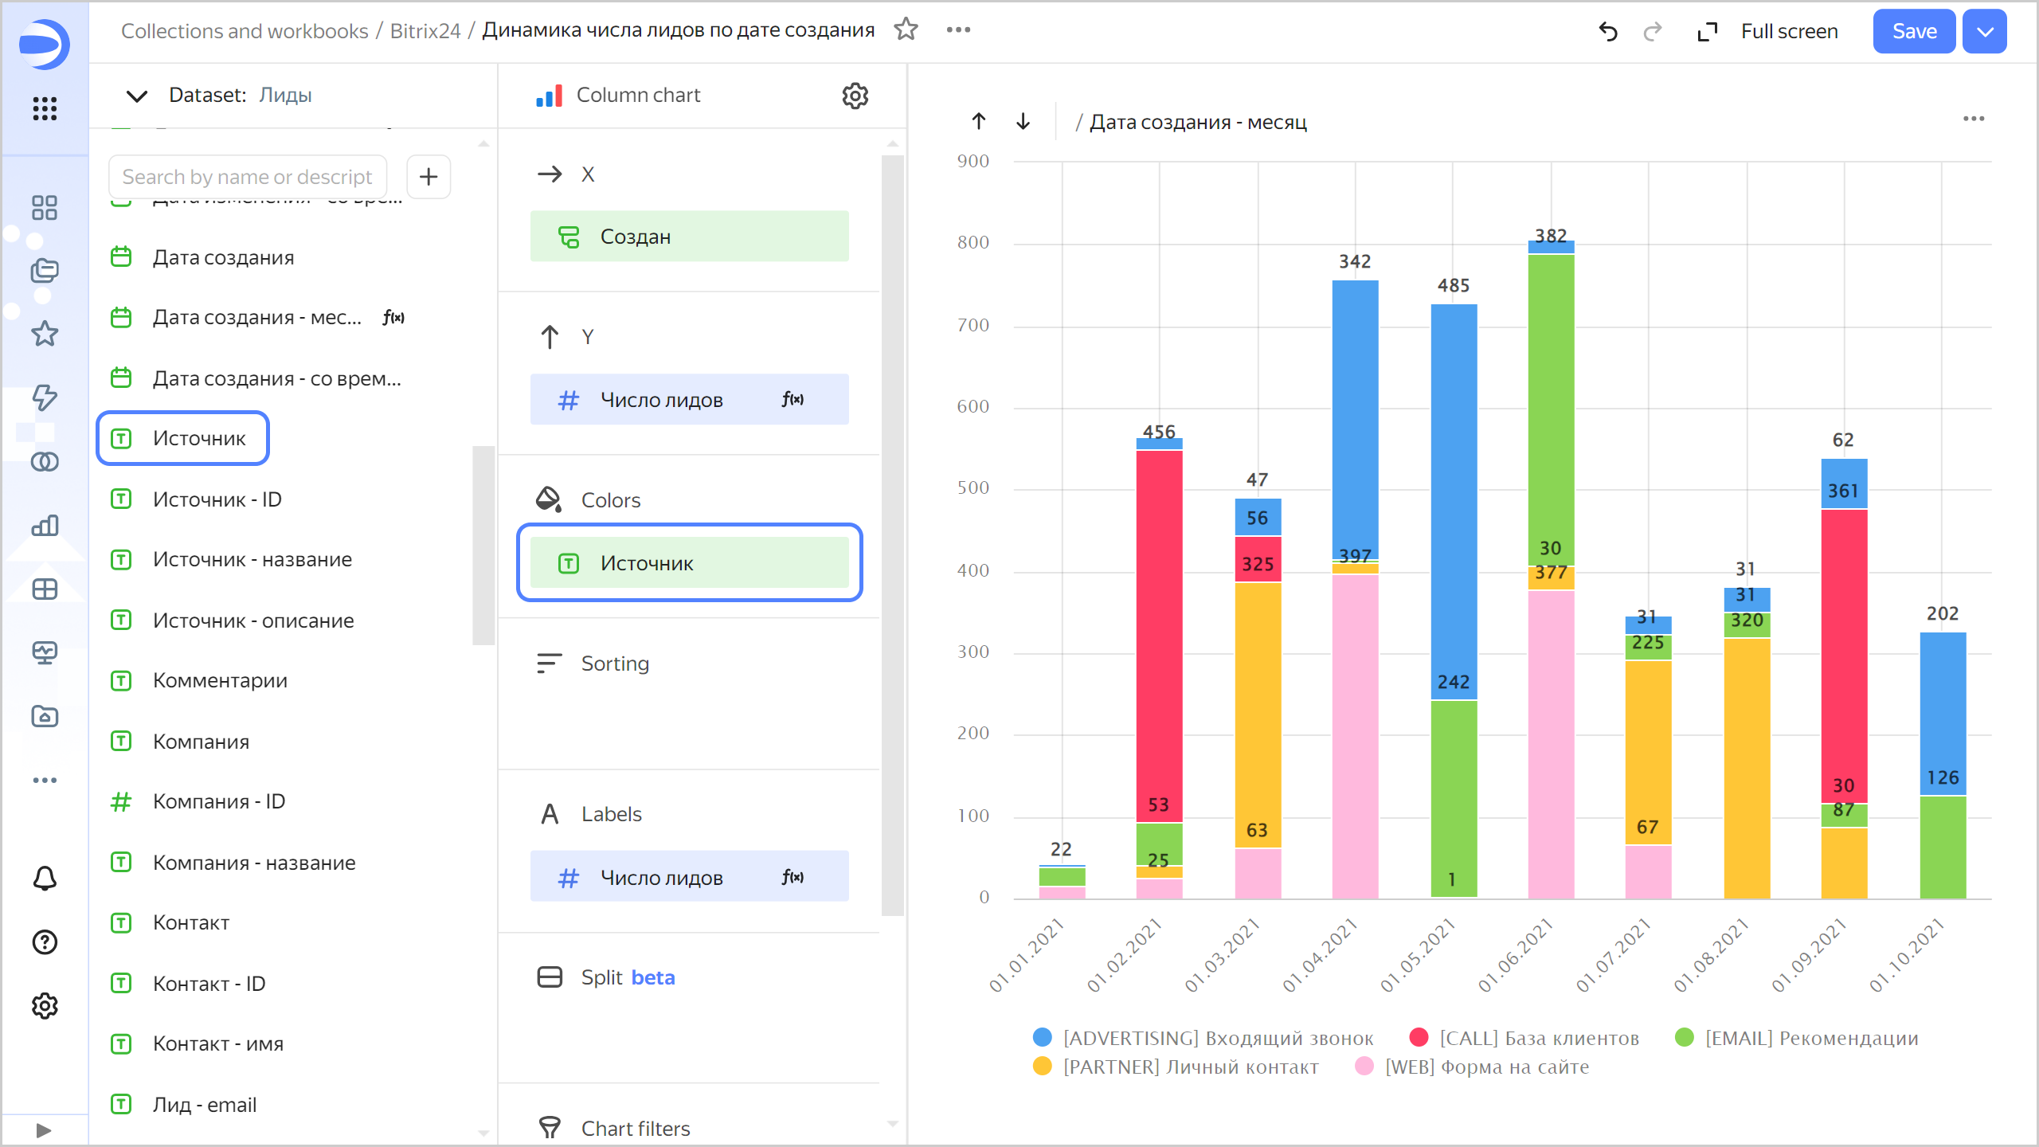Click the field search input box
This screenshot has height=1147, width=2039.
[x=248, y=176]
